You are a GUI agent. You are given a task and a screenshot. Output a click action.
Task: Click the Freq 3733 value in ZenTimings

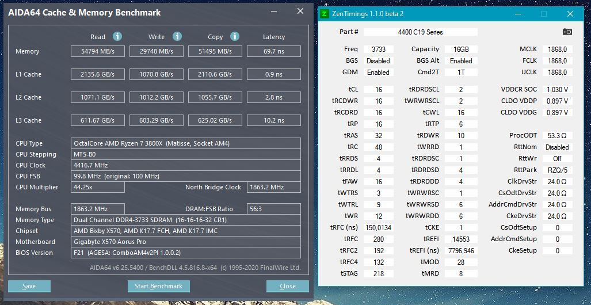click(379, 49)
